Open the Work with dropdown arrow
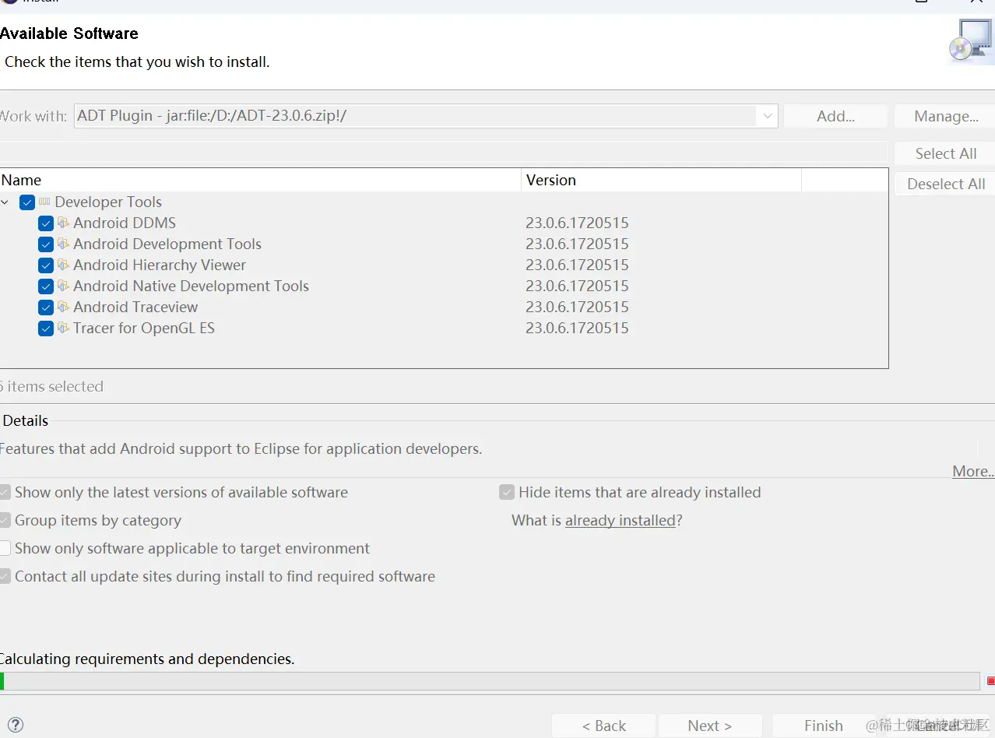995x738 pixels. (768, 116)
